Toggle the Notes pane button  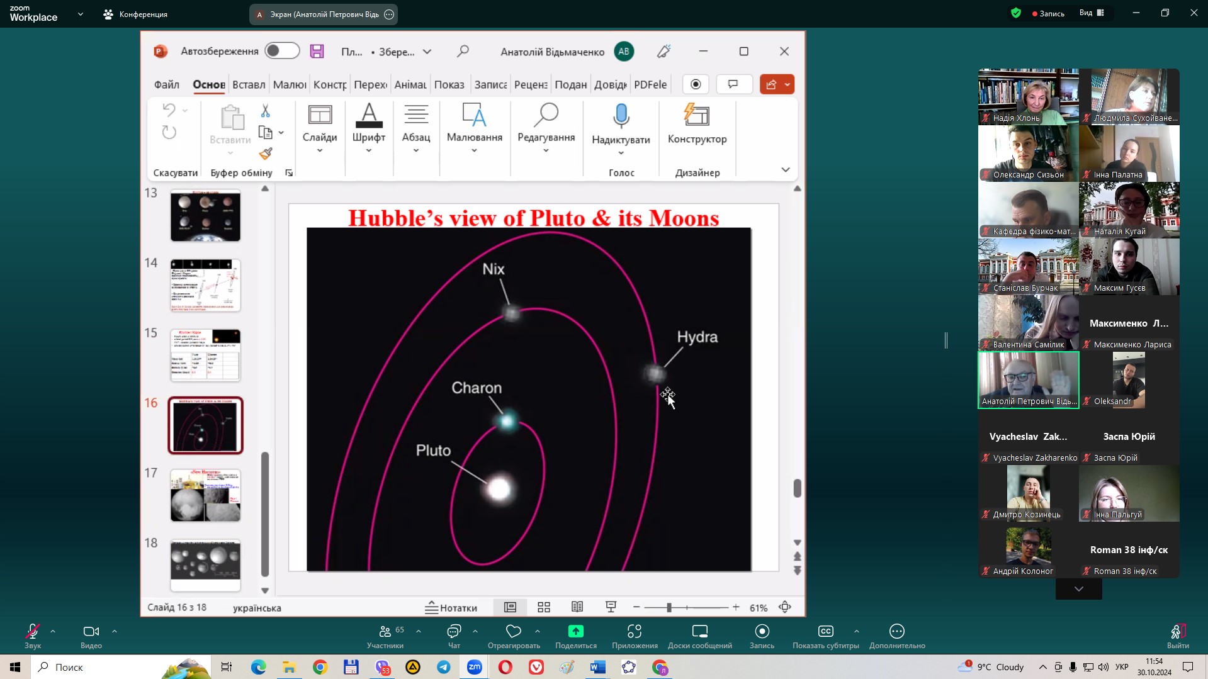pos(451,607)
